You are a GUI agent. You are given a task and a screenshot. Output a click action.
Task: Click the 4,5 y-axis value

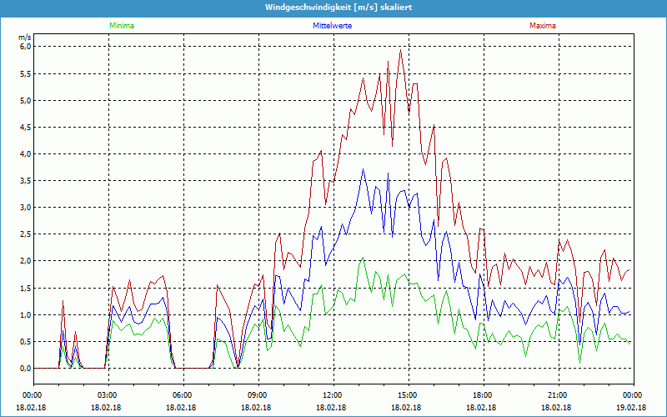tap(26, 128)
